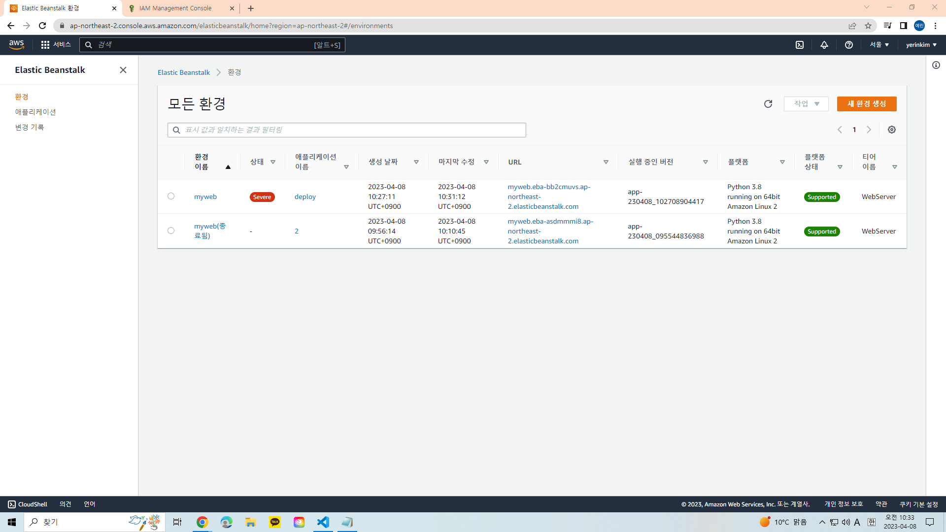
Task: Open the myweb.eba-bb2cmuvs URL link
Action: [x=549, y=197]
